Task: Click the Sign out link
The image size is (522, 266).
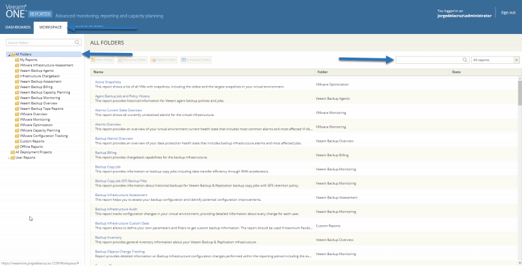Action: pos(508,13)
